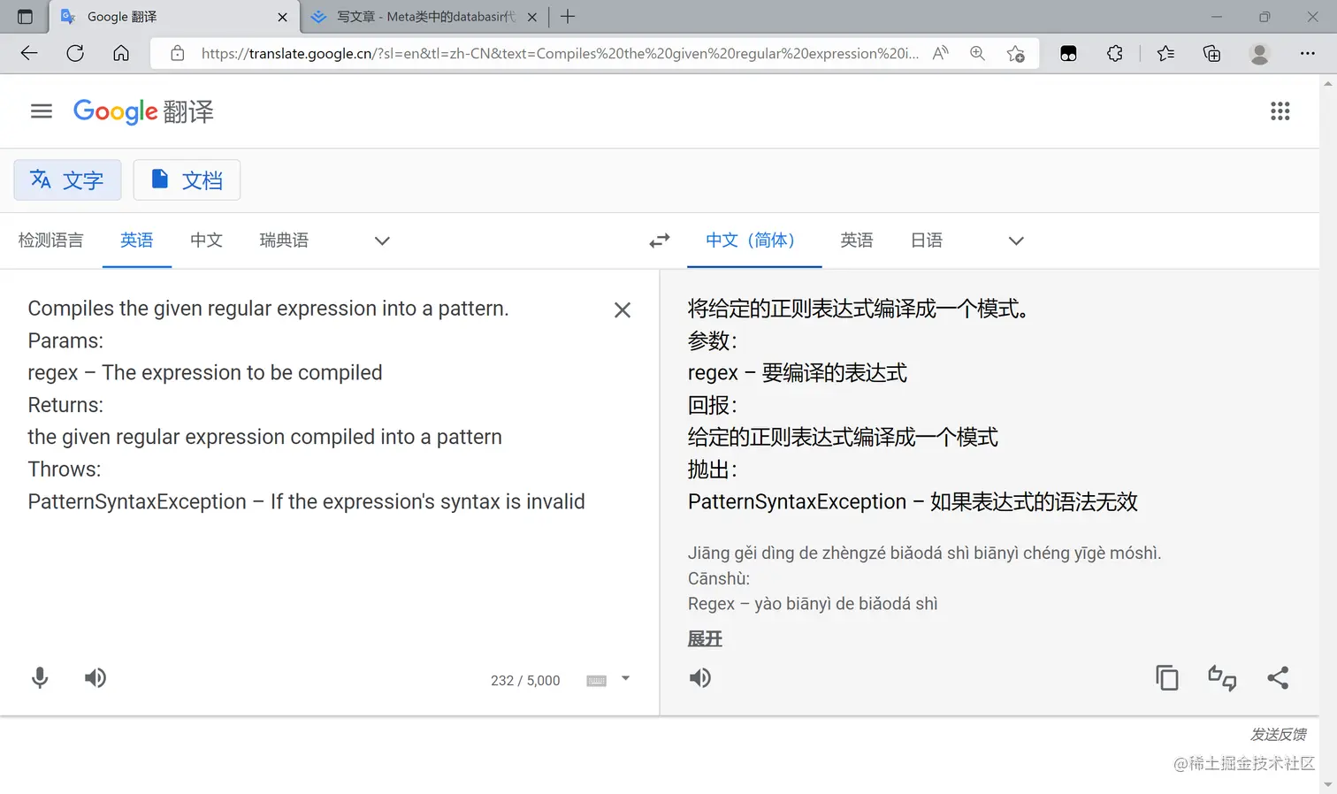Select the 中文（简体） target language tab
The width and height of the screenshot is (1337, 794).
(754, 240)
